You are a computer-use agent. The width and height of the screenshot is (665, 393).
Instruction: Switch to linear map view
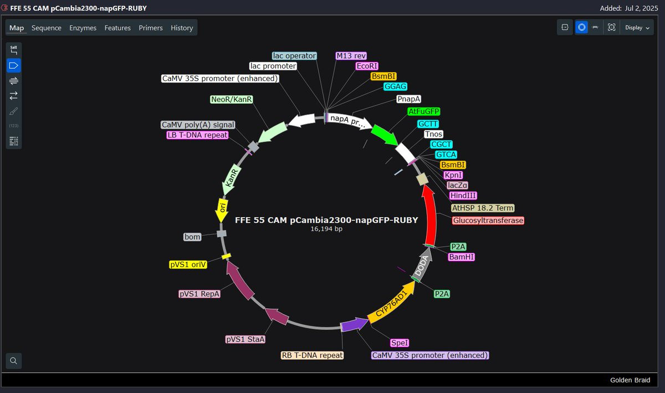(x=595, y=27)
